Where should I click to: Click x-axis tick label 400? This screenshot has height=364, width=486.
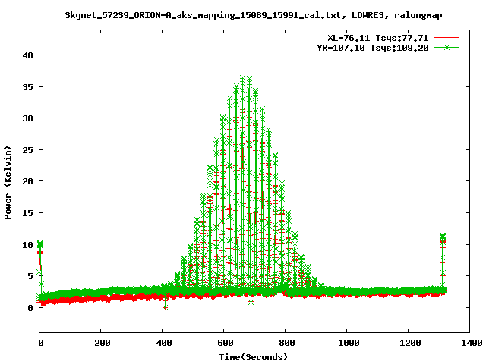tap(164, 343)
